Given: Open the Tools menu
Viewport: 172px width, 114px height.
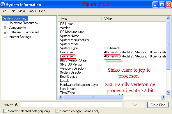Looking at the screenshot, I should [x=32, y=11].
